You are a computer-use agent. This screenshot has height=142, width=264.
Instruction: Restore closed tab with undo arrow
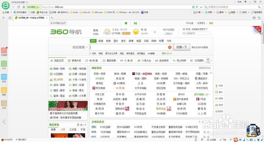(259, 18)
